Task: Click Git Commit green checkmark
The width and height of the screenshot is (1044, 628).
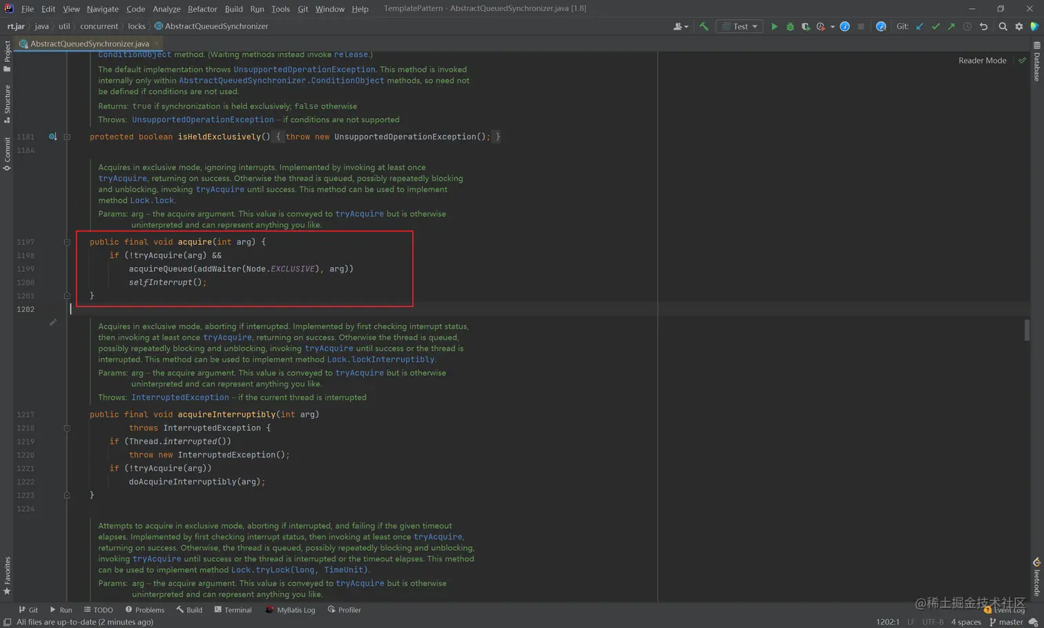Action: pyautogui.click(x=936, y=26)
